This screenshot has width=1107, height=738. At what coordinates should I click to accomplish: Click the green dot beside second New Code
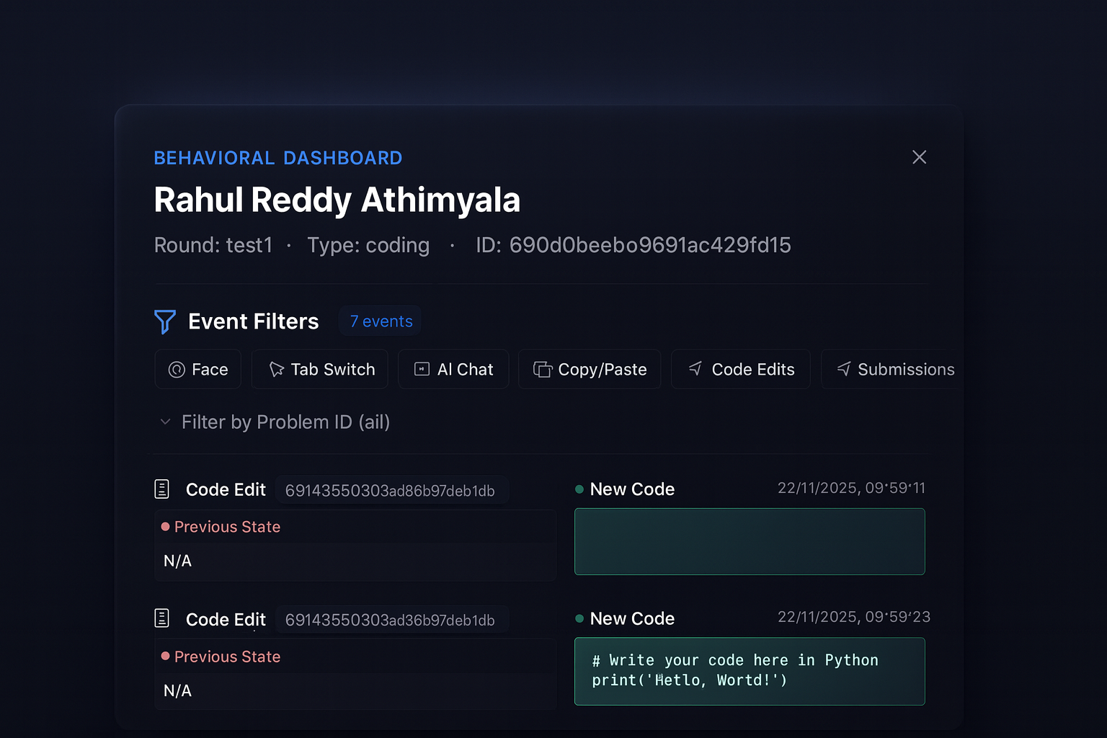(x=579, y=618)
